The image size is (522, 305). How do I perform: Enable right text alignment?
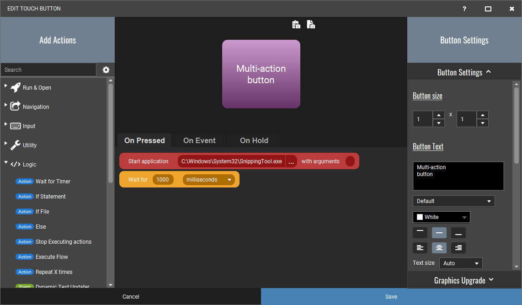[458, 247]
